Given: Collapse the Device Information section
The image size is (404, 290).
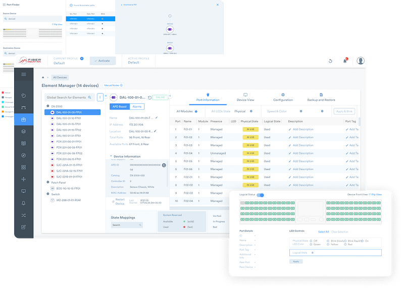Looking at the screenshot, I should click(111, 156).
